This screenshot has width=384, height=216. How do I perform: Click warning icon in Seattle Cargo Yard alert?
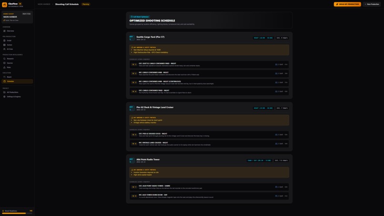[132, 47]
